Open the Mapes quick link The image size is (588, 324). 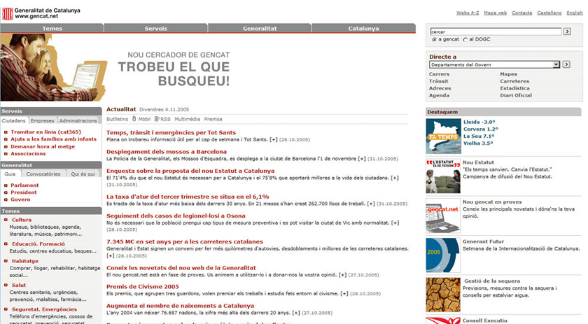point(508,74)
